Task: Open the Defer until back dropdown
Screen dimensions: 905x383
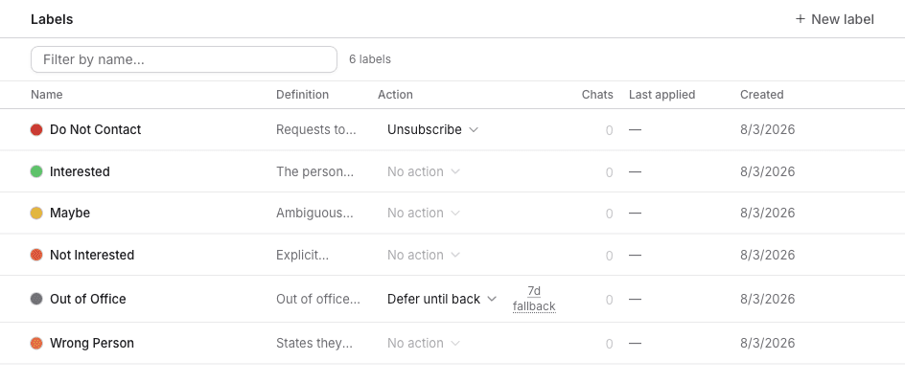Action: (442, 299)
